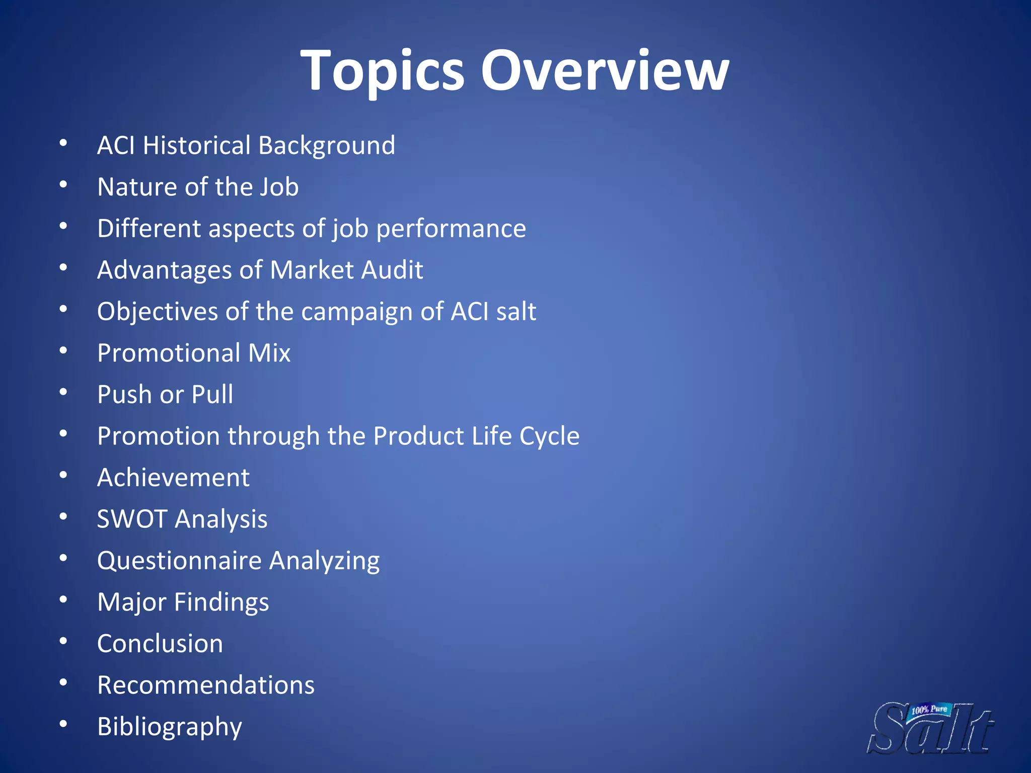Click the Recommendations bullet
The height and width of the screenshot is (773, 1031).
click(206, 685)
